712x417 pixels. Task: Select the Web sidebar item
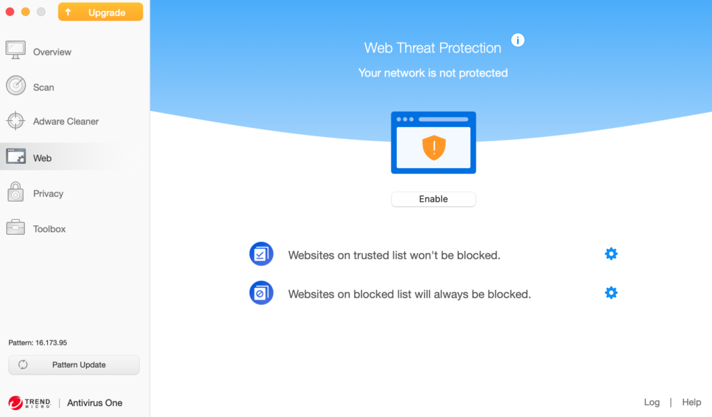click(42, 158)
